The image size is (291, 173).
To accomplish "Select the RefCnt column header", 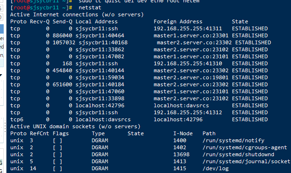I will click(x=40, y=133).
